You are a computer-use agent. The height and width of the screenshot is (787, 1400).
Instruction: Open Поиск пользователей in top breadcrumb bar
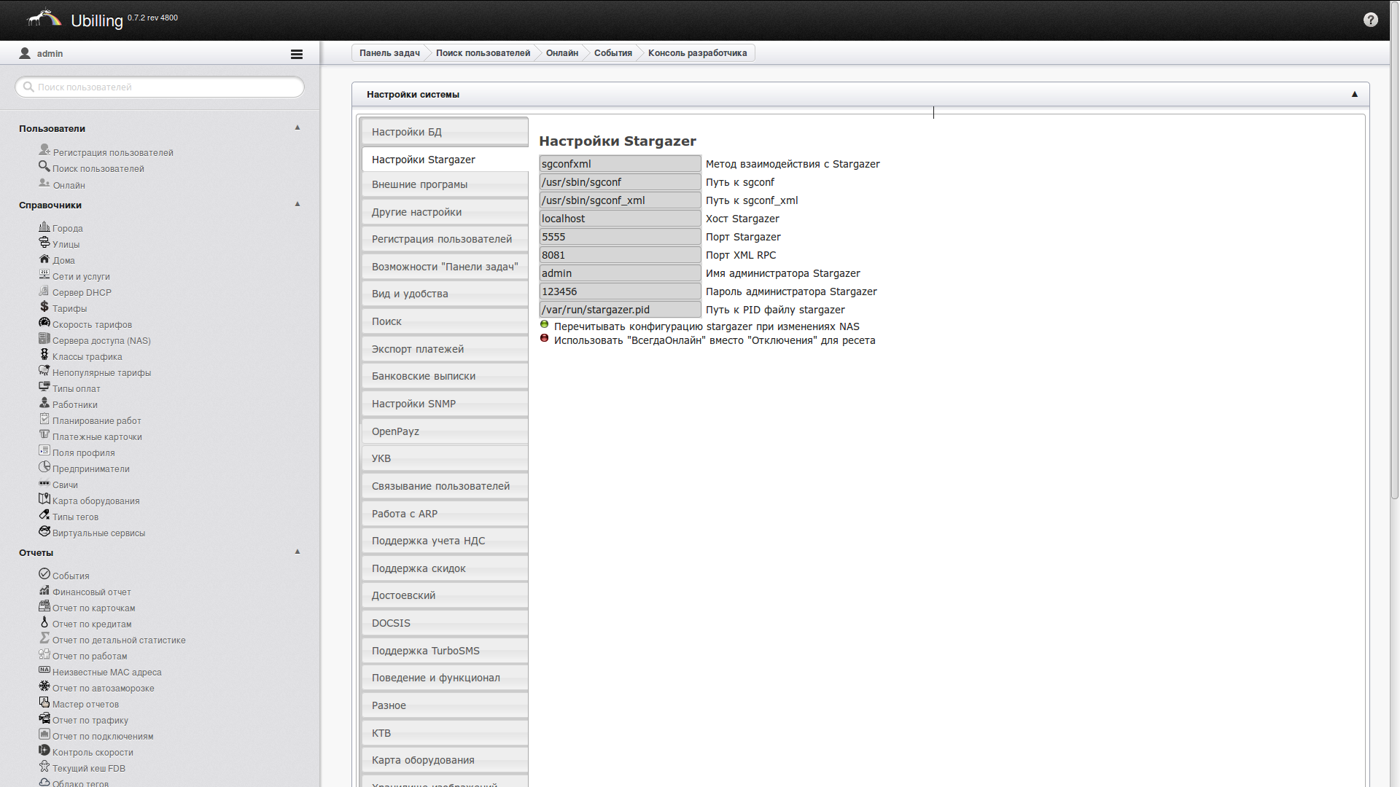click(483, 53)
